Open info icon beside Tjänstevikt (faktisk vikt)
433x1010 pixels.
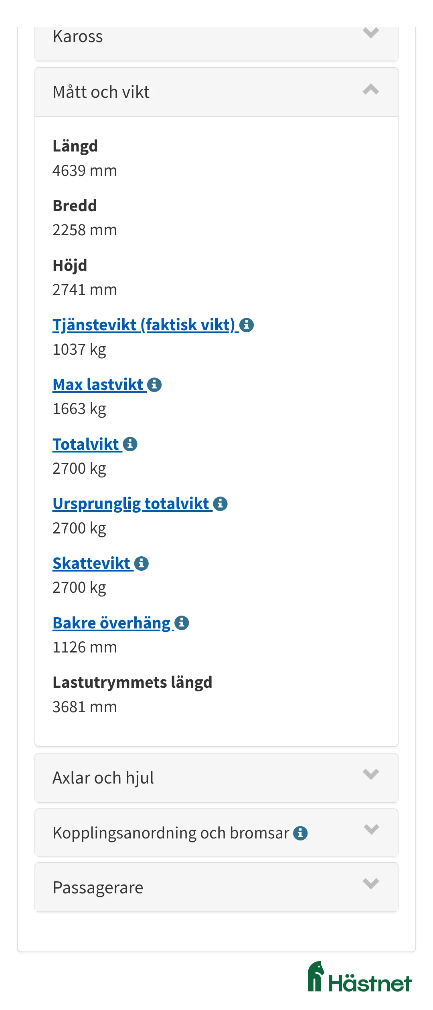coord(247,325)
